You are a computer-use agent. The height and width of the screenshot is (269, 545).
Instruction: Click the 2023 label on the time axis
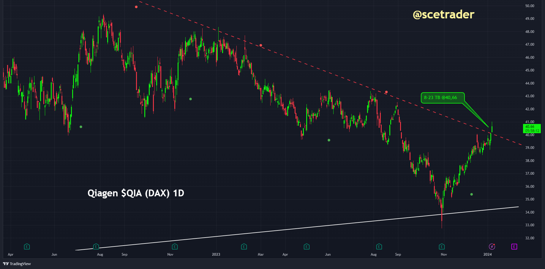coord(216,254)
